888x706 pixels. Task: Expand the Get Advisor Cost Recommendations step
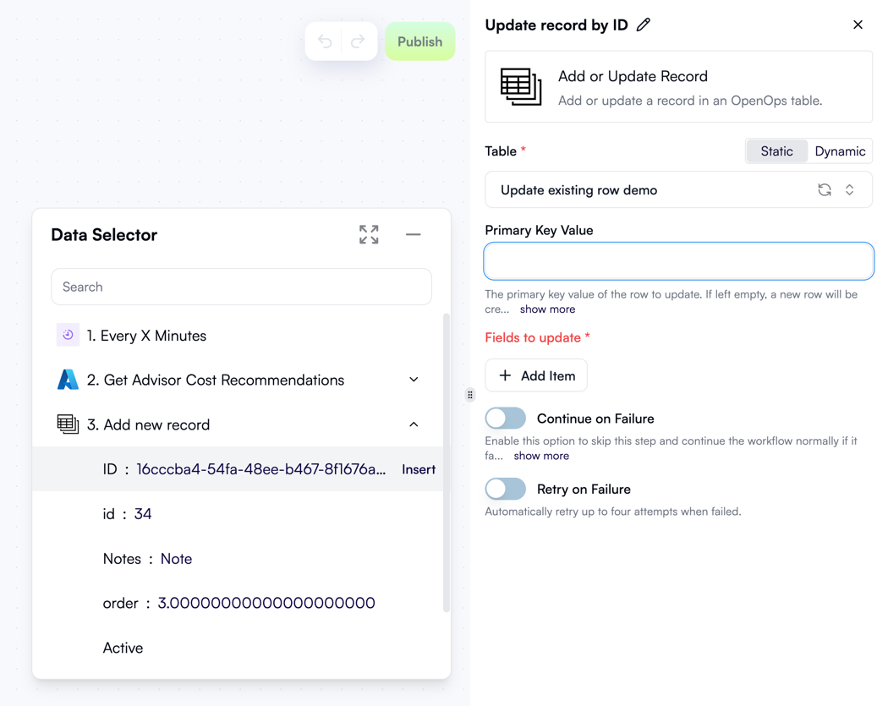[414, 380]
